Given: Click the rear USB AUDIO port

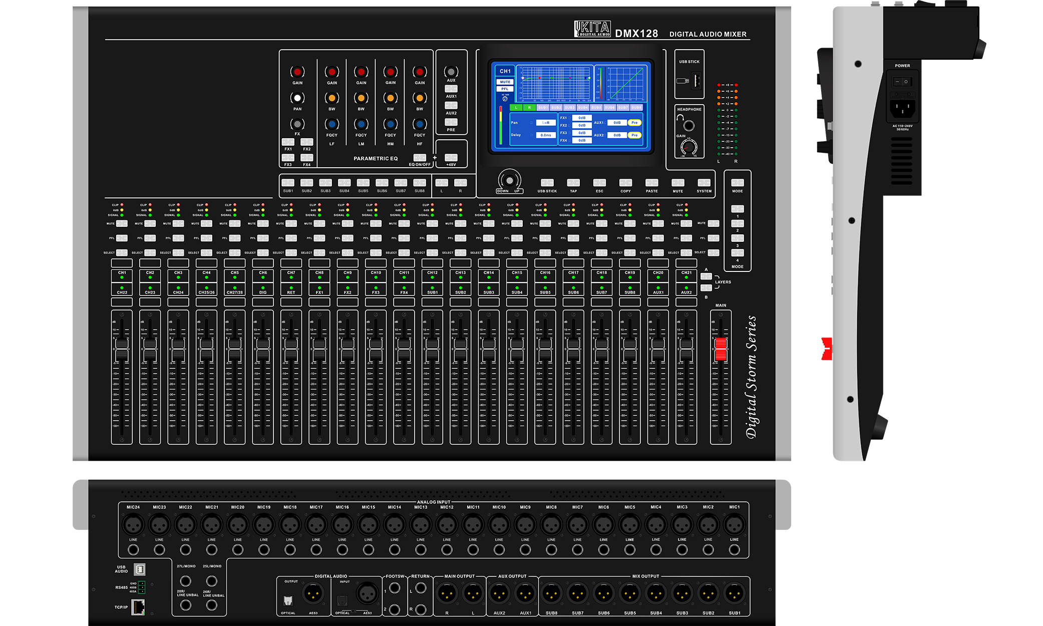Looking at the screenshot, I should (x=140, y=569).
